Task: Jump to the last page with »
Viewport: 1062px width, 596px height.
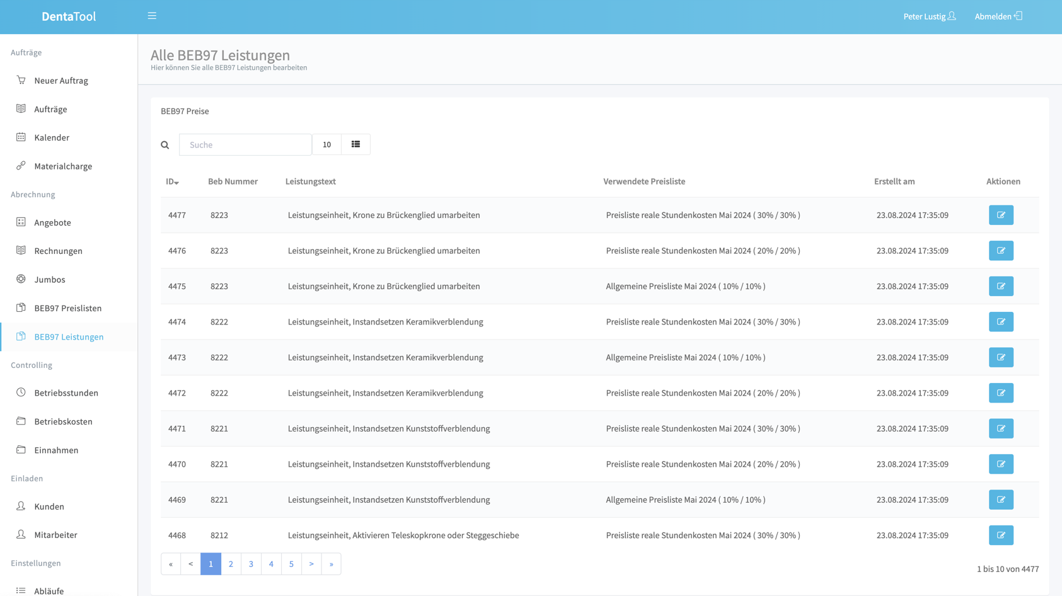Action: click(332, 564)
